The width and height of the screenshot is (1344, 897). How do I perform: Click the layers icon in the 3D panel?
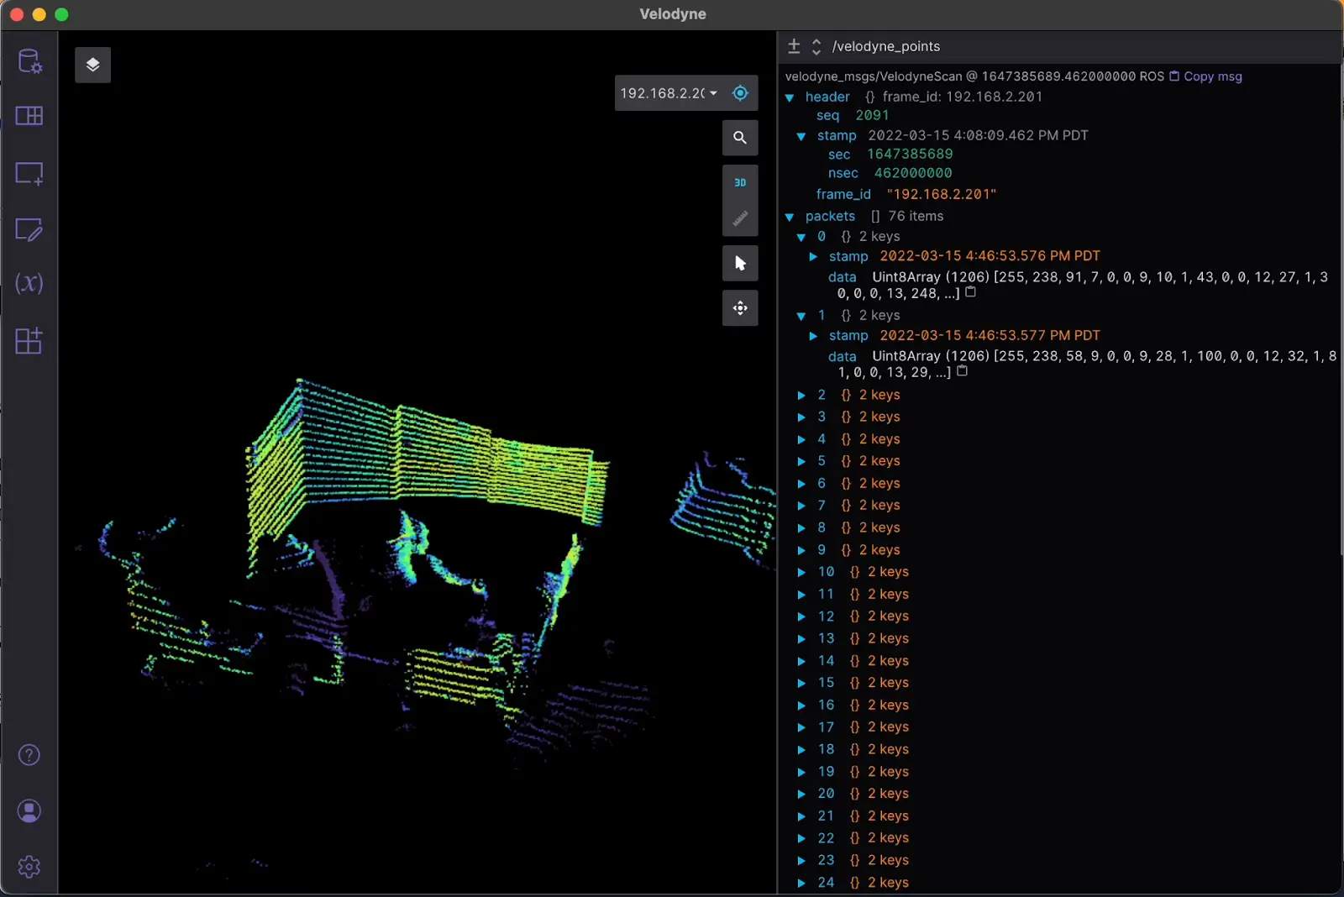pyautogui.click(x=92, y=65)
